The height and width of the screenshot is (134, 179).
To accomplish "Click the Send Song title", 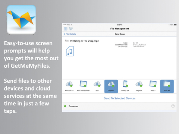I will 120,34.
